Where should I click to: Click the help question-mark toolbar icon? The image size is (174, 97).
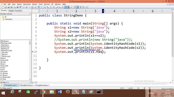[86, 7]
